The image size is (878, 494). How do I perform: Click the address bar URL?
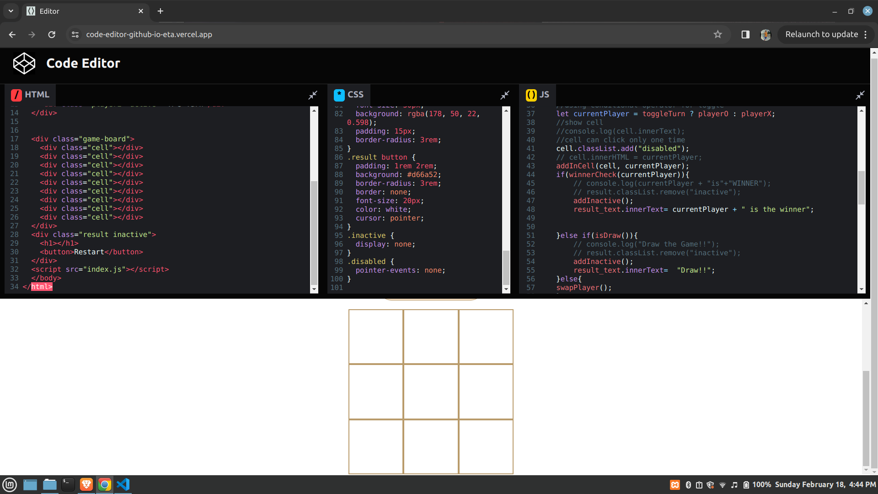click(x=149, y=34)
